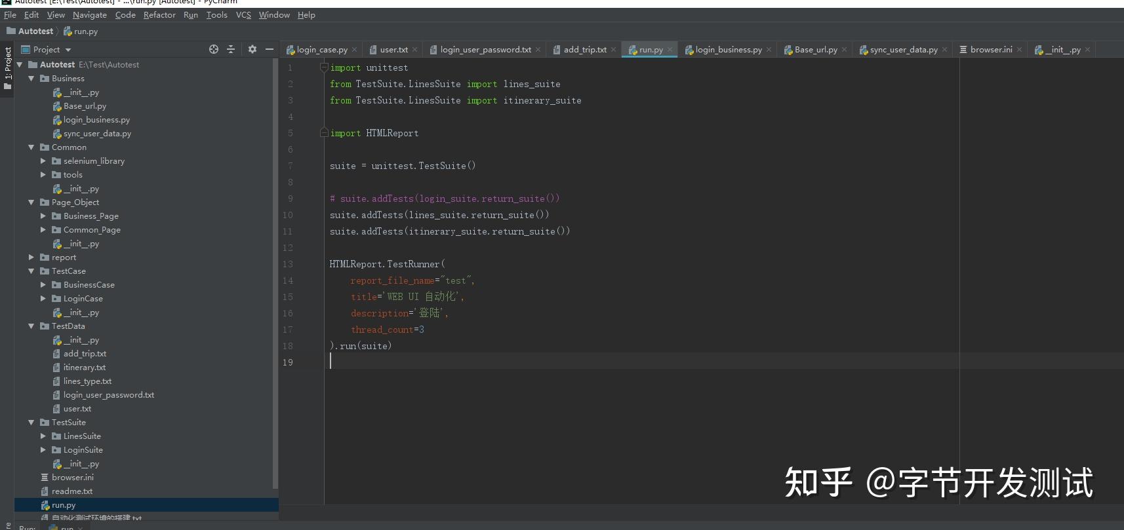Viewport: 1124px width, 530px height.
Task: Collapse the Common folder
Action: tap(31, 147)
